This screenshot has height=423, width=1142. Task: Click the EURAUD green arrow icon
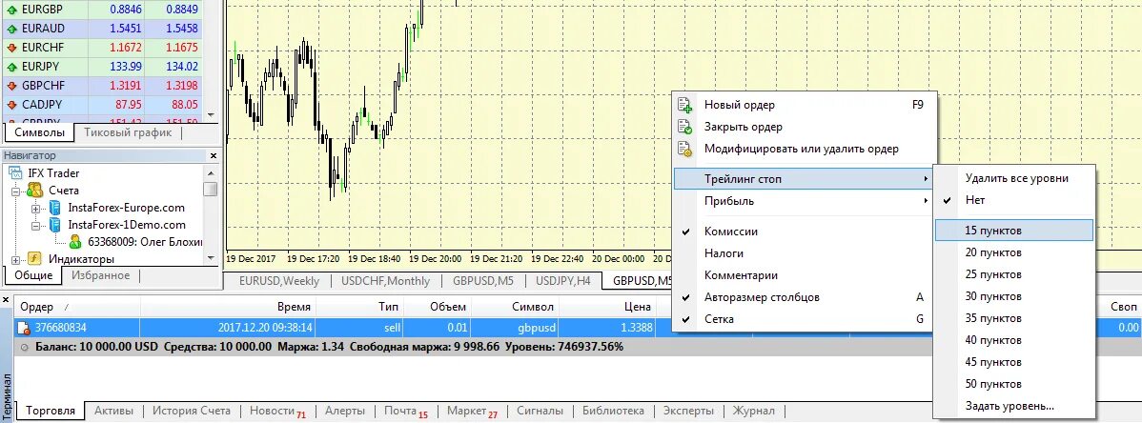pos(11,29)
